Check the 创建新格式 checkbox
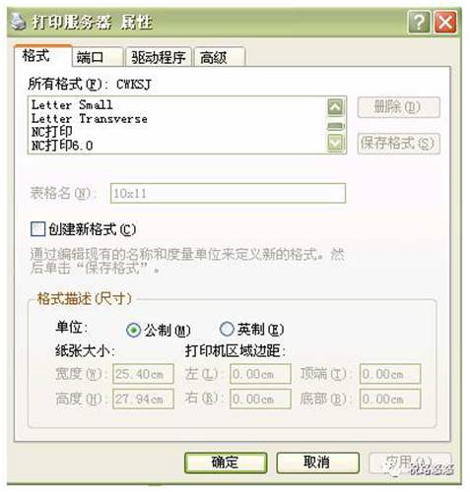470x492 pixels. 37,229
